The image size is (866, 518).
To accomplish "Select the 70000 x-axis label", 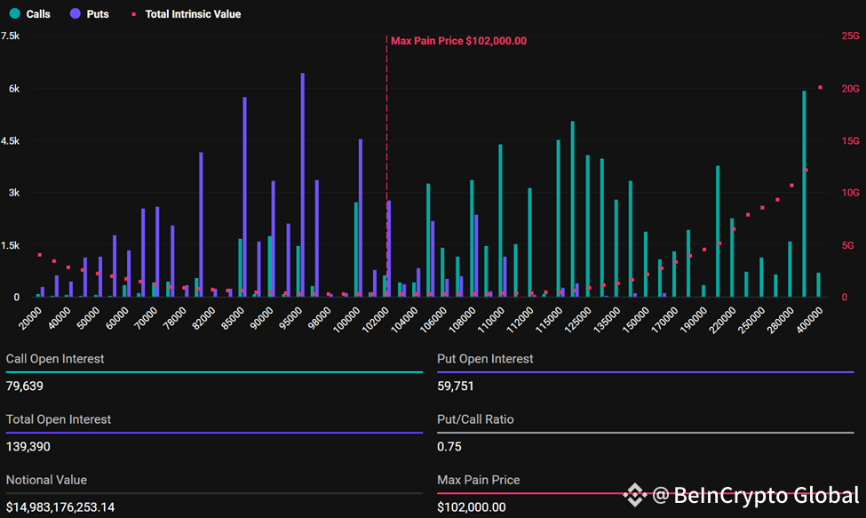I will (147, 319).
